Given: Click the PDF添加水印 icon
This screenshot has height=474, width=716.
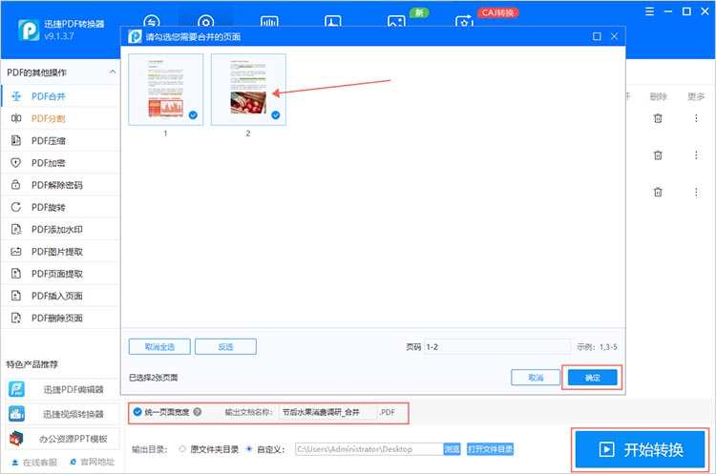Looking at the screenshot, I should tap(16, 229).
